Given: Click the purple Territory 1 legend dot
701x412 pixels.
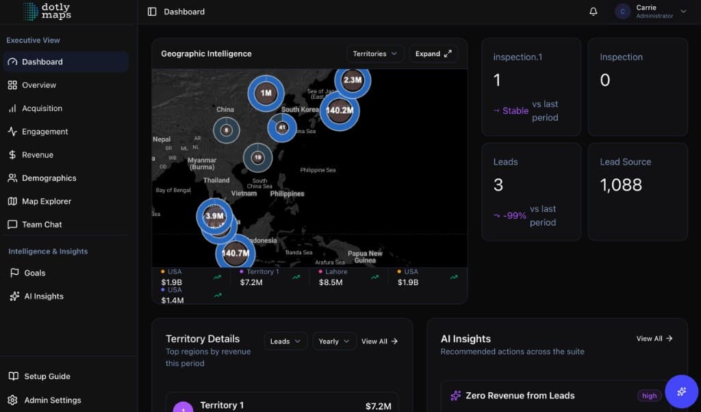Looking at the screenshot, I should [x=242, y=271].
